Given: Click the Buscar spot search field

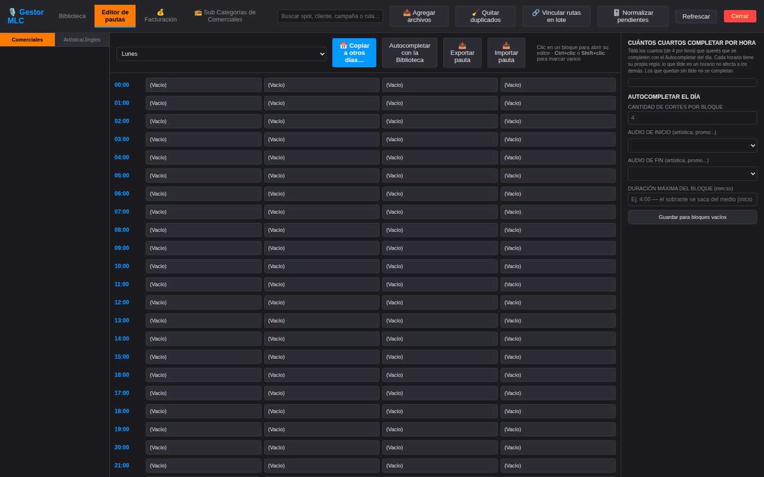Looking at the screenshot, I should pyautogui.click(x=330, y=16).
